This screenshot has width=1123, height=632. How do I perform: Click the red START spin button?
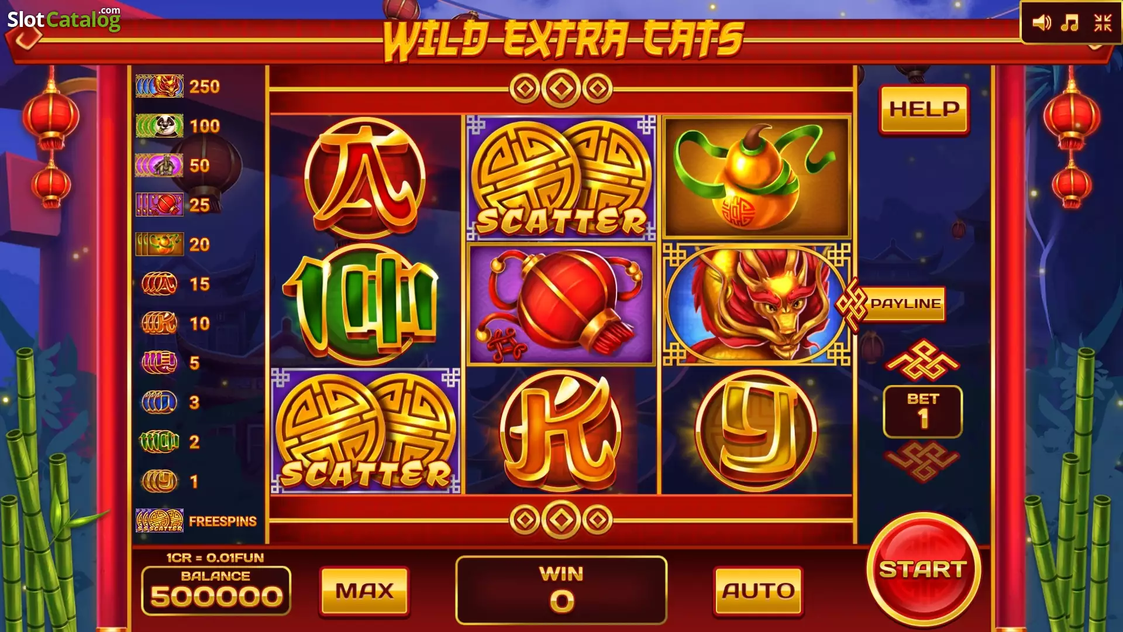tap(923, 569)
